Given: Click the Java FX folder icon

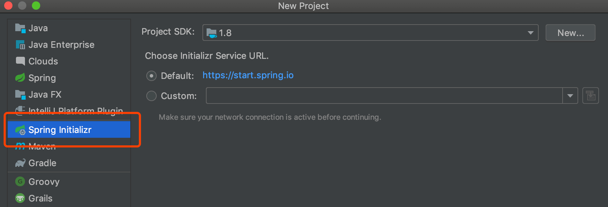Looking at the screenshot, I should click(20, 94).
